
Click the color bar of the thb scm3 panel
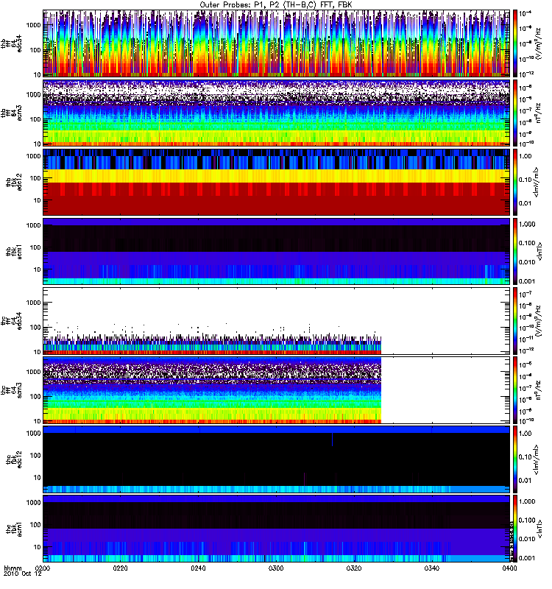[515, 113]
